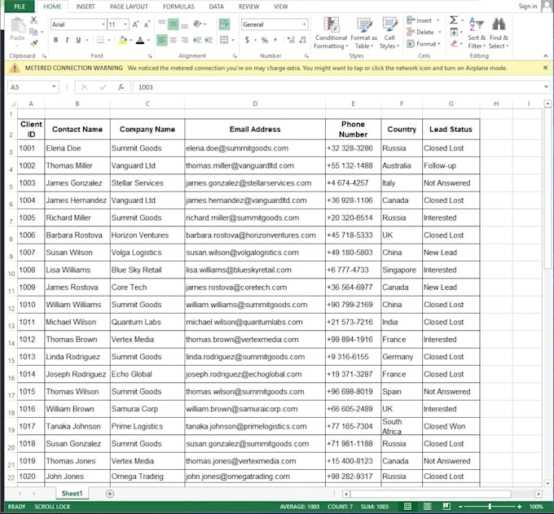Image resolution: width=554 pixels, height=514 pixels.
Task: Open the Font dialog launcher
Action: coord(150,56)
